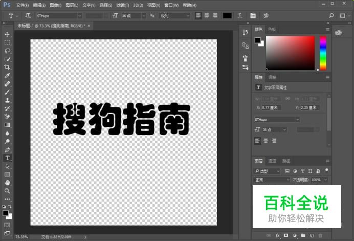Select the Eyedropper tool
The height and width of the screenshot is (241, 354).
tap(7, 75)
